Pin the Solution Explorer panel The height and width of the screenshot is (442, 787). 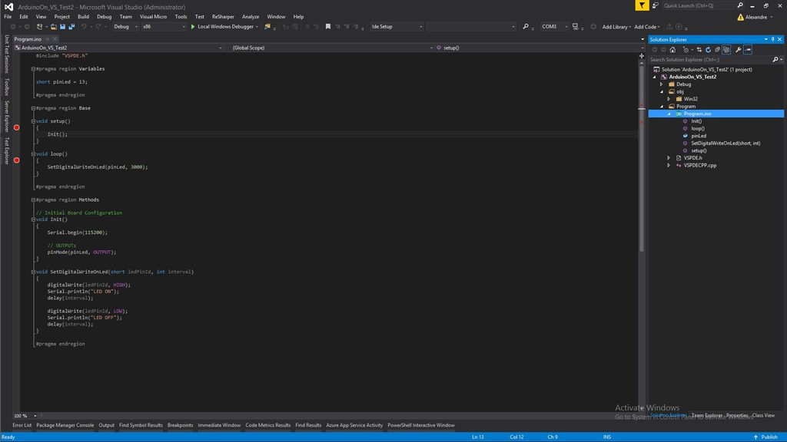(772, 39)
